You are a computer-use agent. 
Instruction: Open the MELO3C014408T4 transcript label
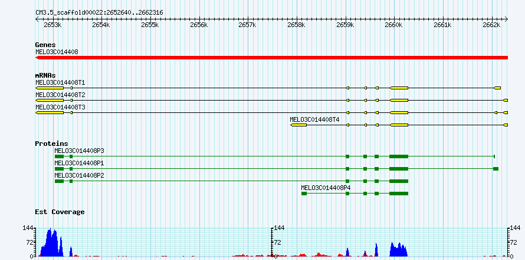[x=315, y=119]
